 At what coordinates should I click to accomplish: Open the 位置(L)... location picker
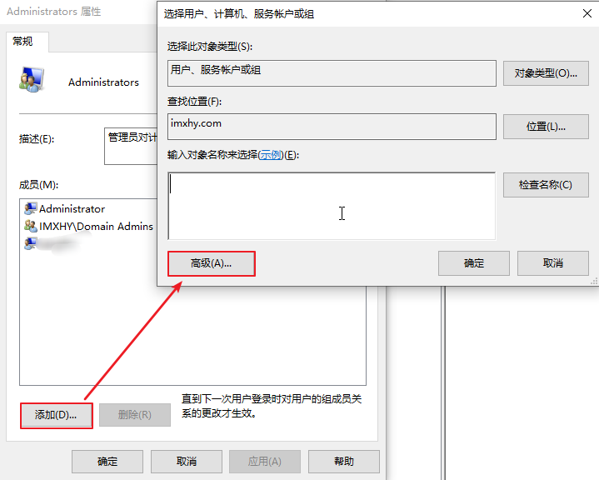point(546,127)
